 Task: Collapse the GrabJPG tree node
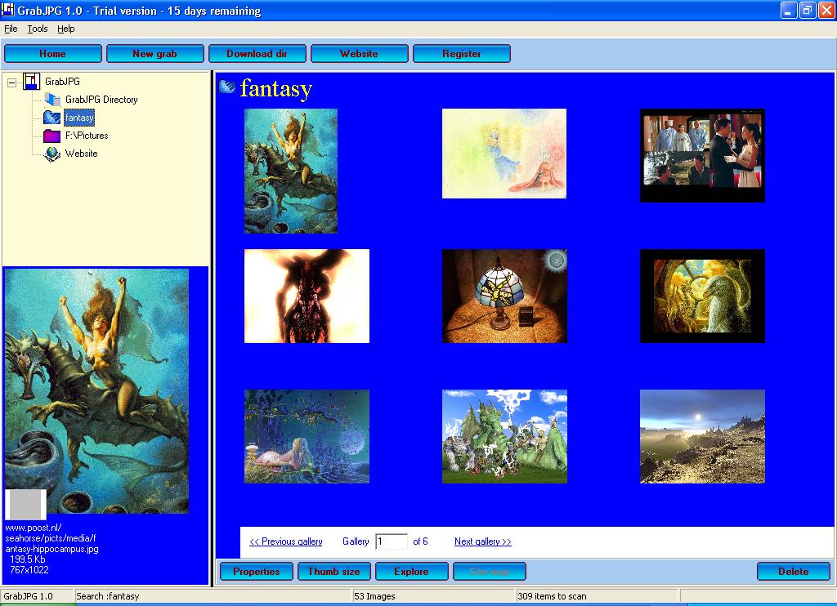[x=11, y=82]
